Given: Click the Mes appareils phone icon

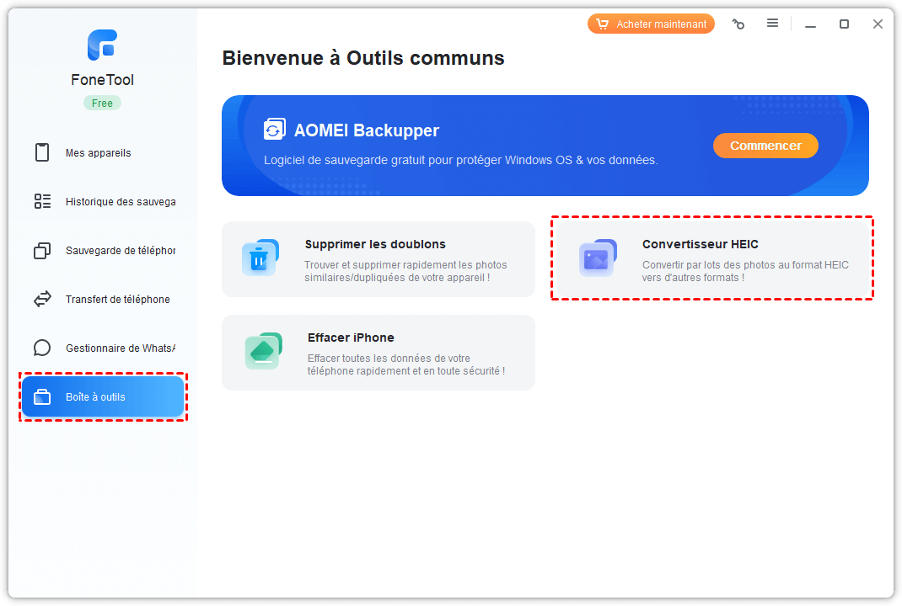Looking at the screenshot, I should point(42,153).
